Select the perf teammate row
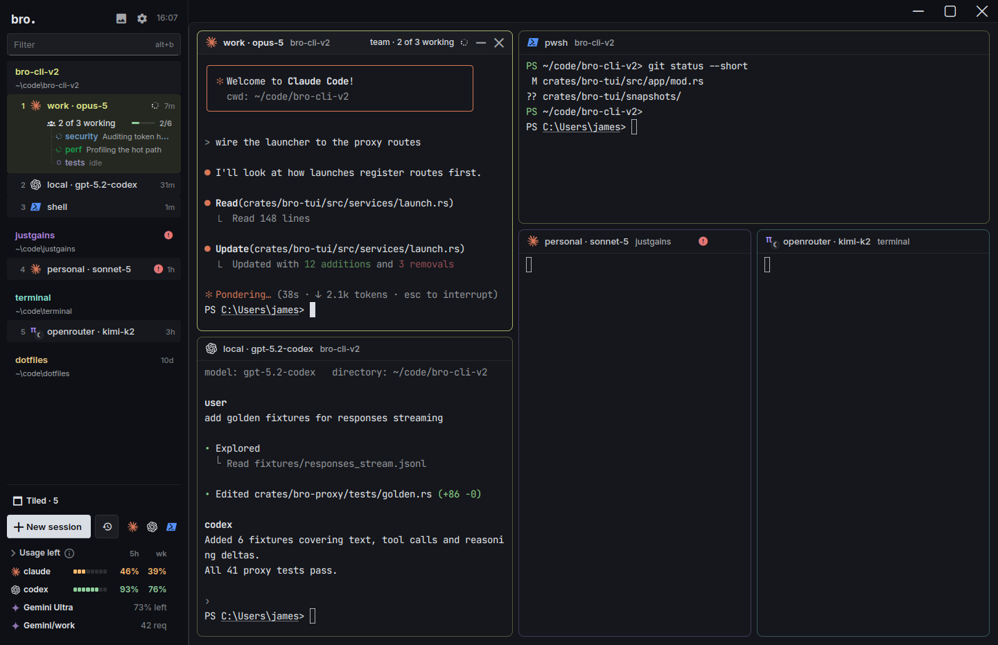The width and height of the screenshot is (998, 645). coord(113,150)
